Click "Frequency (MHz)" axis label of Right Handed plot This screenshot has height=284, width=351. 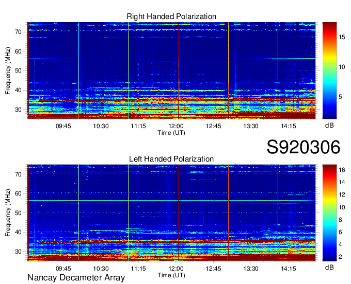coord(8,70)
